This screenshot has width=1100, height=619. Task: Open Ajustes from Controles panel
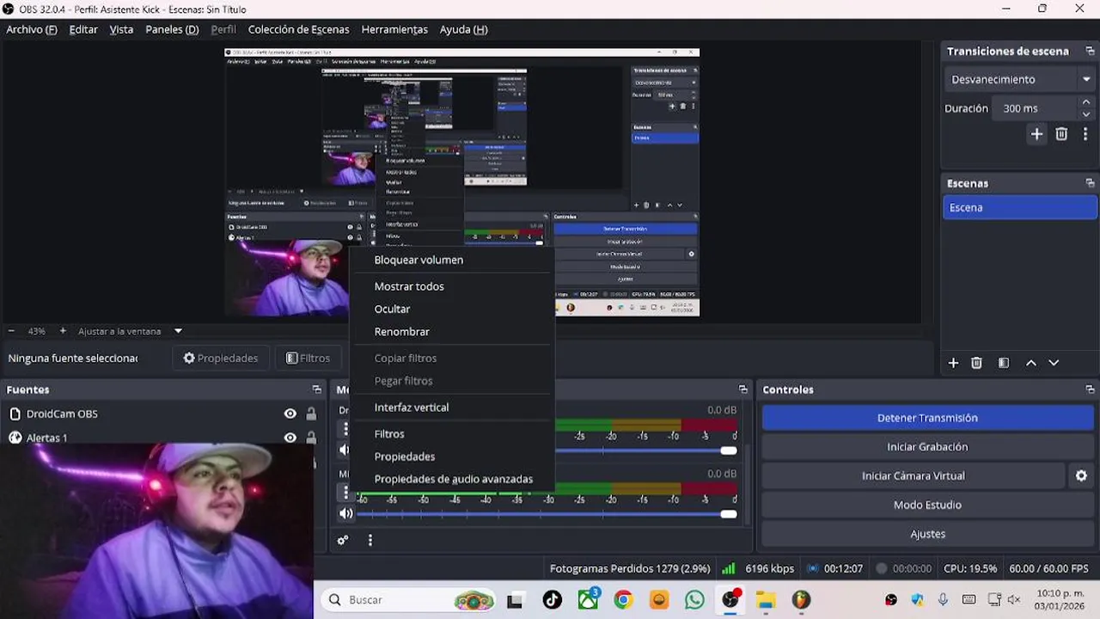(x=927, y=534)
